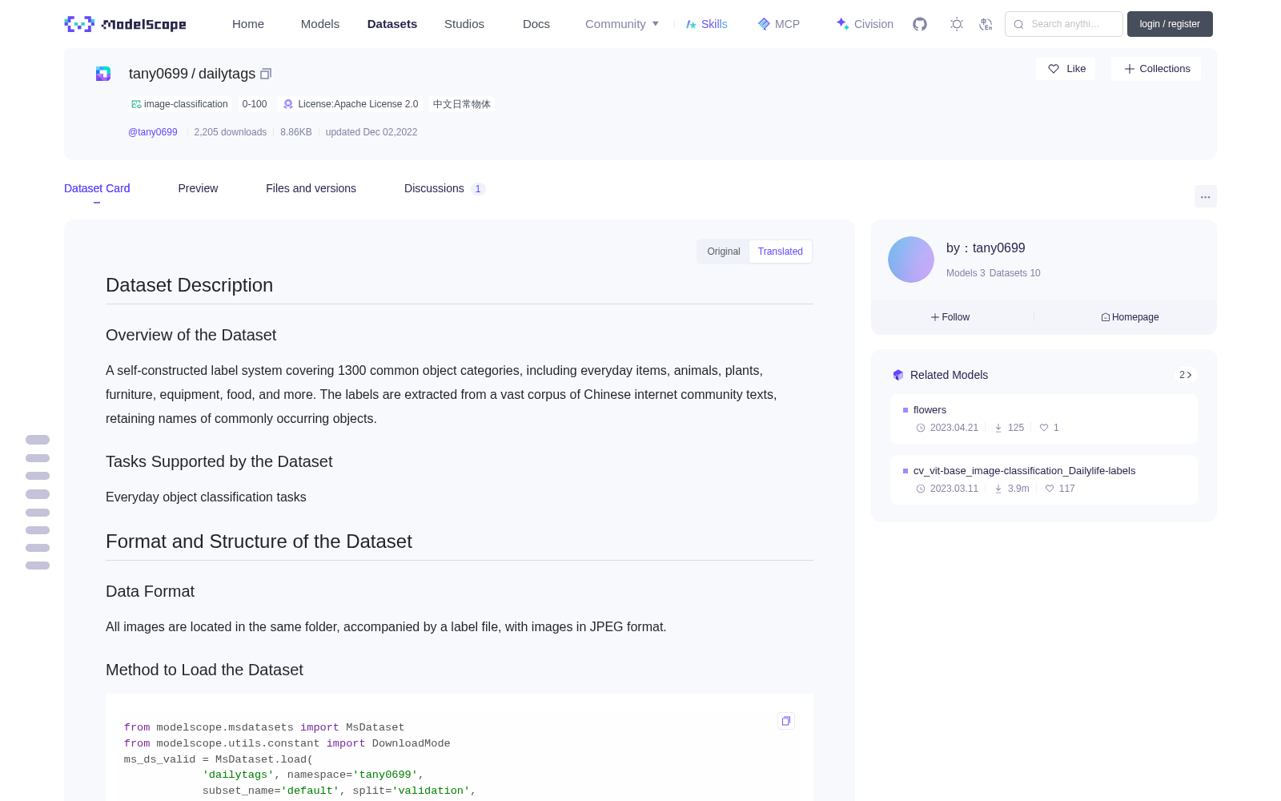Click the 'Dataset Description' heading
Image resolution: width=1281 pixels, height=801 pixels.
(189, 285)
